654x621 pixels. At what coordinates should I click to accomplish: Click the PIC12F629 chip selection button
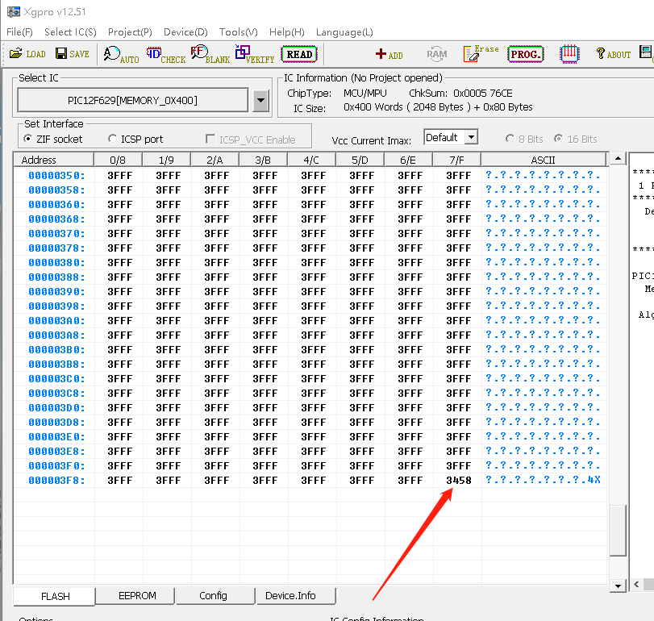click(x=133, y=101)
